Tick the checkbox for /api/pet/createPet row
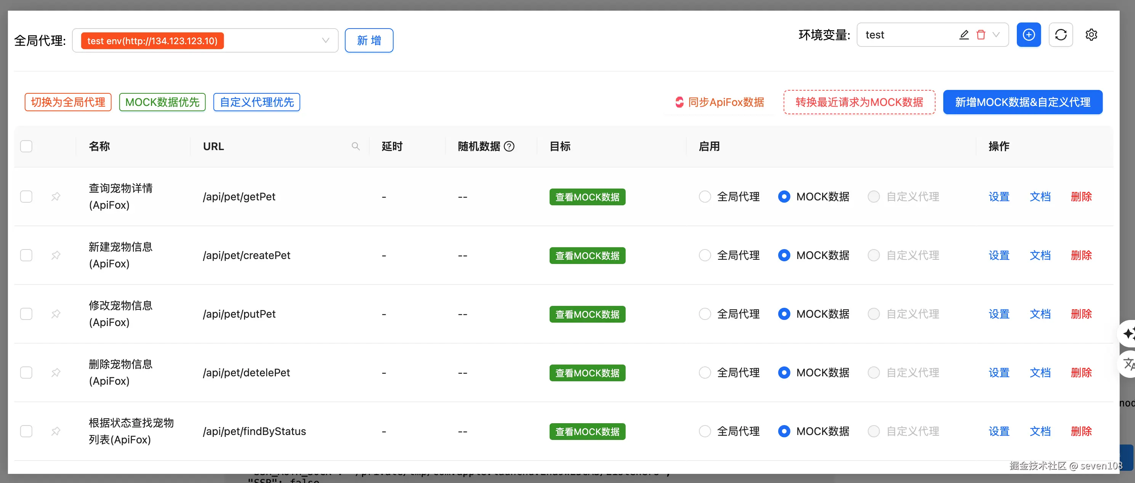Image resolution: width=1135 pixels, height=483 pixels. (26, 255)
